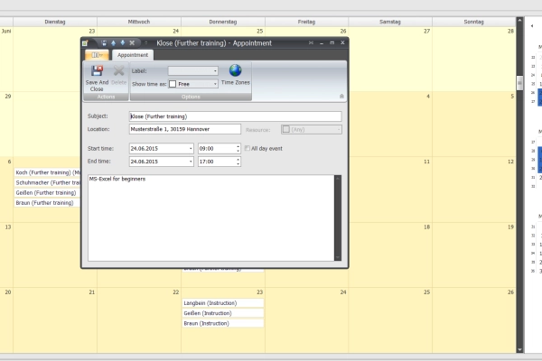Viewport: 542px width, 361px height.
Task: Click the Mittwoch column header
Action: [x=139, y=22]
